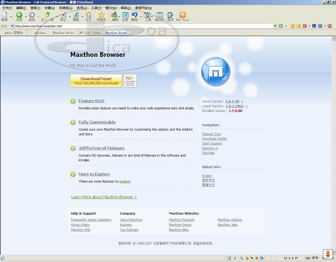Viewport: 336px width, 262px height.
Task: Click the yellow Download Now! button
Action: 96,80
